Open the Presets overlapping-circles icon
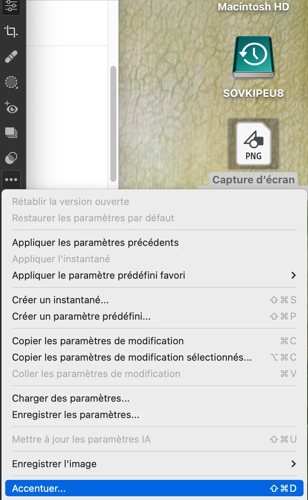Screen dimensions: 308x500 pos(11,158)
